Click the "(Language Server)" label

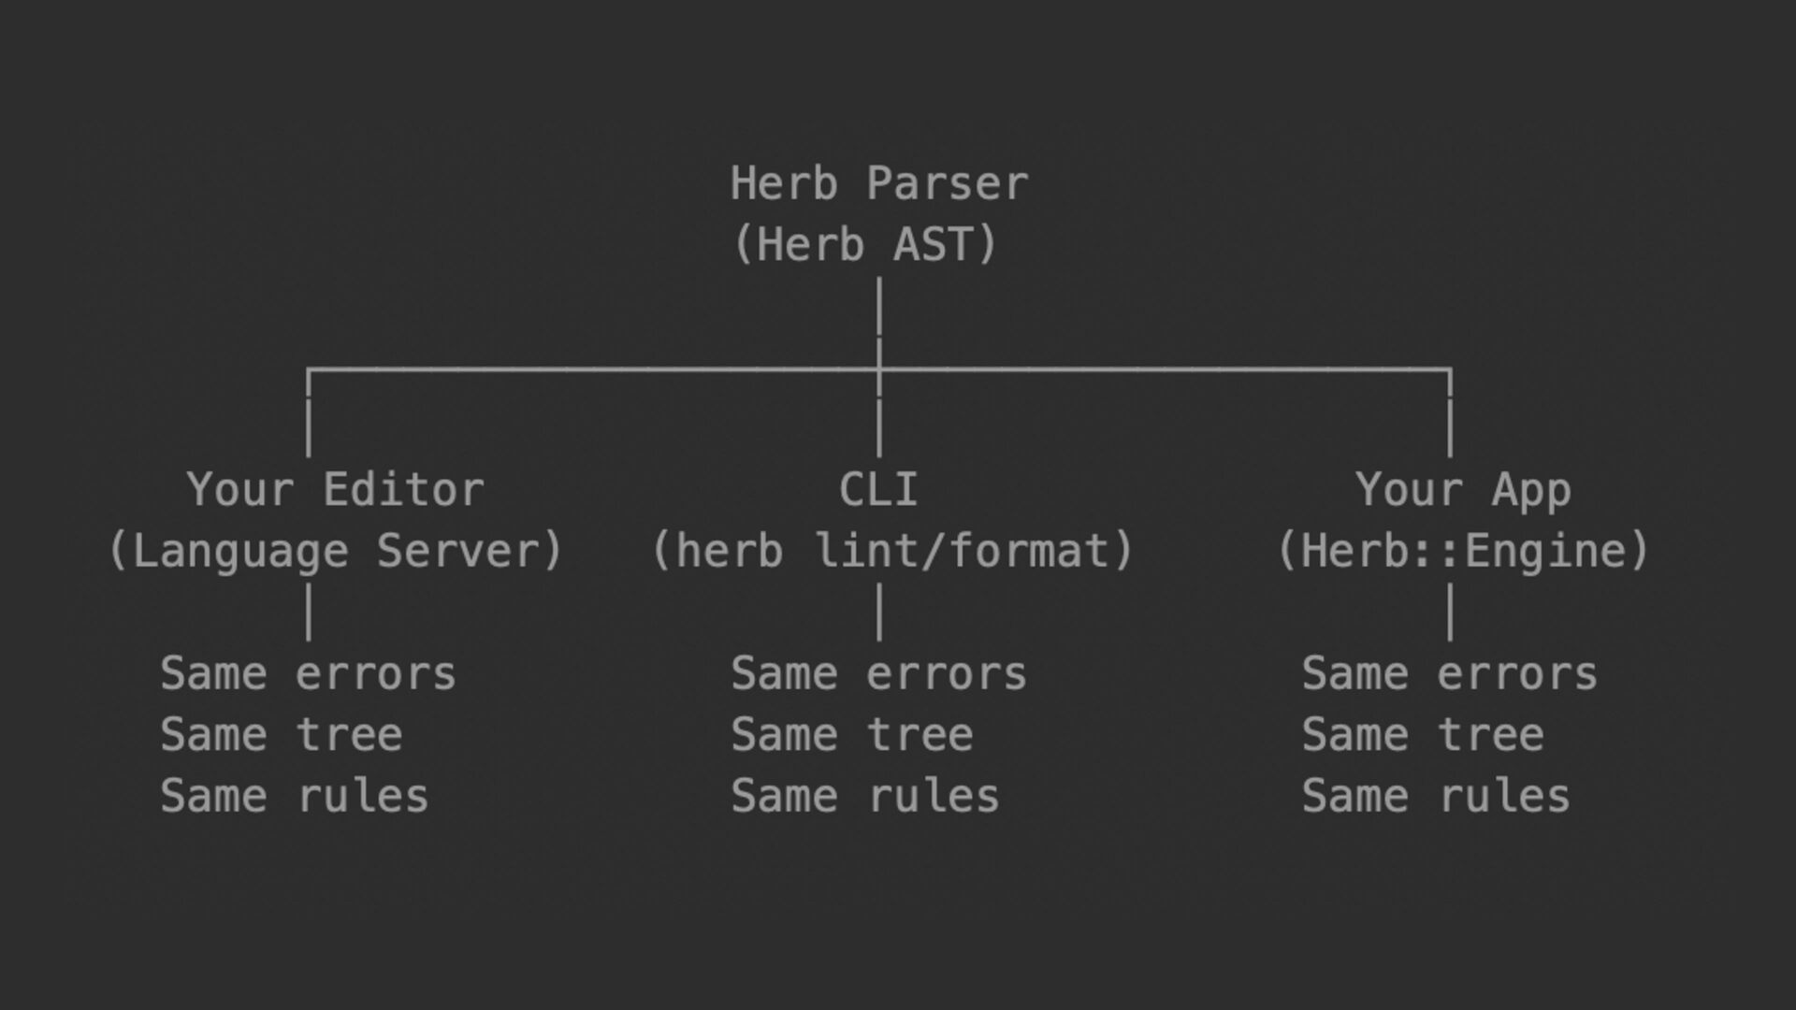click(336, 551)
